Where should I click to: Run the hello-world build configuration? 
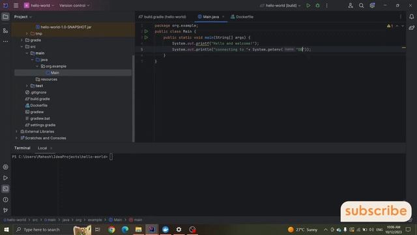(x=308, y=5)
